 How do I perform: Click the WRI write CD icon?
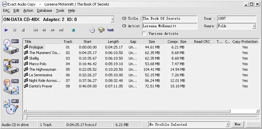pyautogui.click(x=11, y=107)
